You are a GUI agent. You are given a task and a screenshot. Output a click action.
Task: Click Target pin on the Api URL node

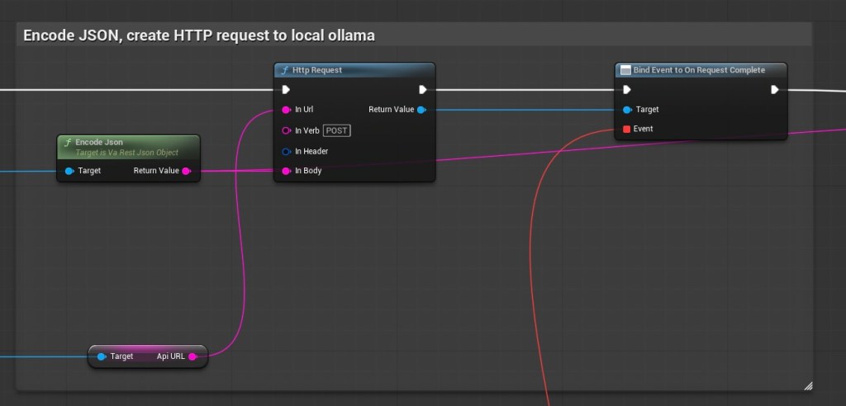pyautogui.click(x=102, y=356)
